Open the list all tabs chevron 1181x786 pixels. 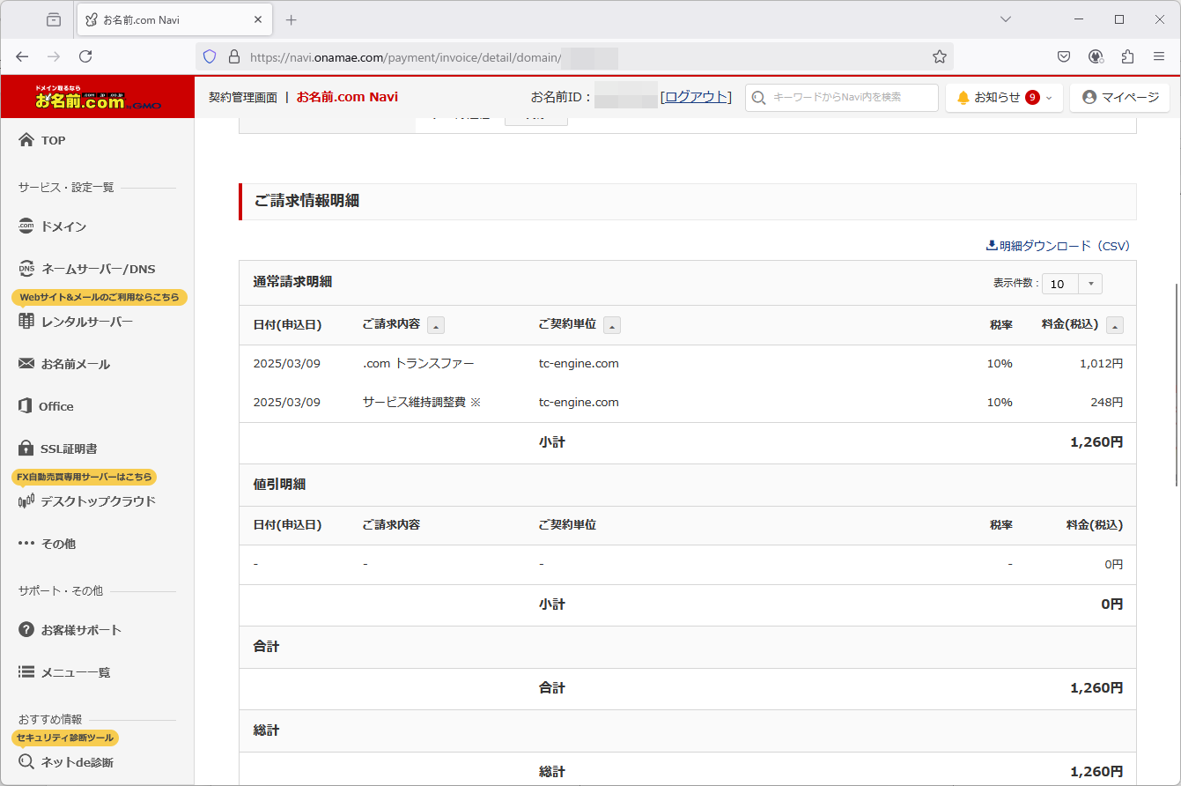pyautogui.click(x=1007, y=19)
